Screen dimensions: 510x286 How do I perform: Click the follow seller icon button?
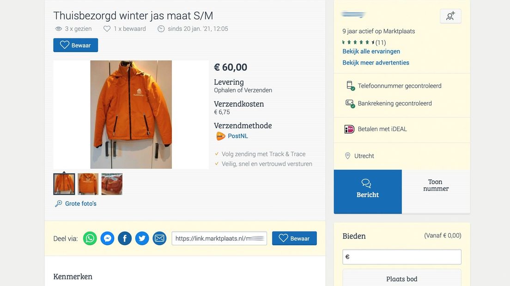pos(450,16)
